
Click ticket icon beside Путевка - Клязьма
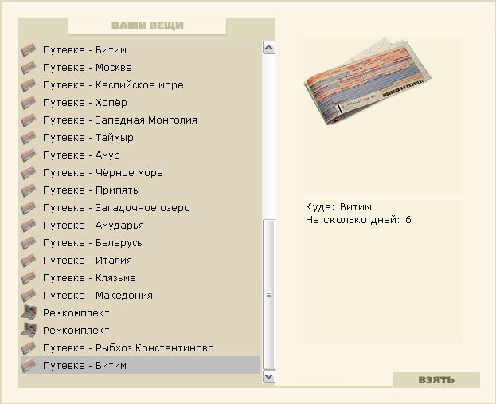(x=29, y=278)
